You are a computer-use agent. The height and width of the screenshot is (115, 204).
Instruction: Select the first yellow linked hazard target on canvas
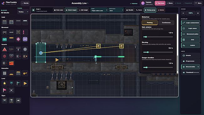click(x=98, y=46)
